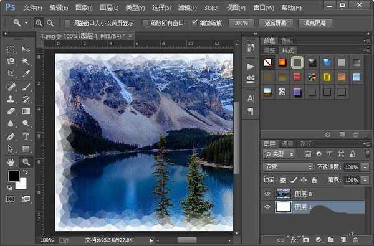The image size is (374, 246).
Task: Pick the Magic Wand tool
Action: tap(26, 62)
